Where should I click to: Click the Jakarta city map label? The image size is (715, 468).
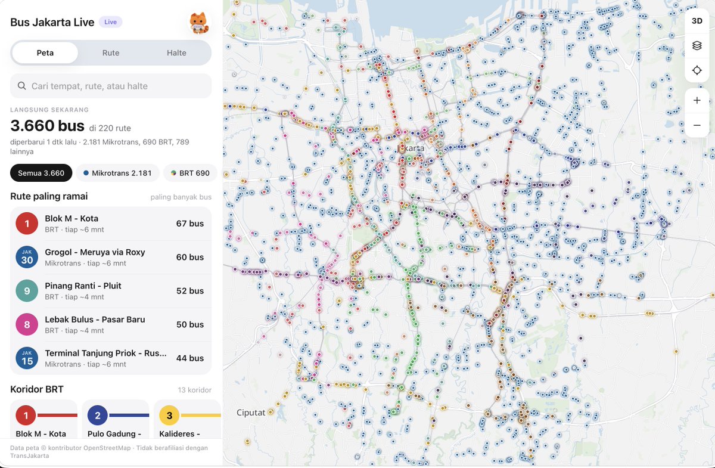point(411,147)
